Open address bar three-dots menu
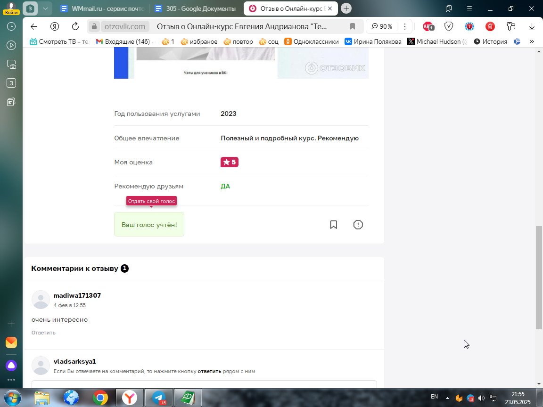543x407 pixels. point(404,27)
